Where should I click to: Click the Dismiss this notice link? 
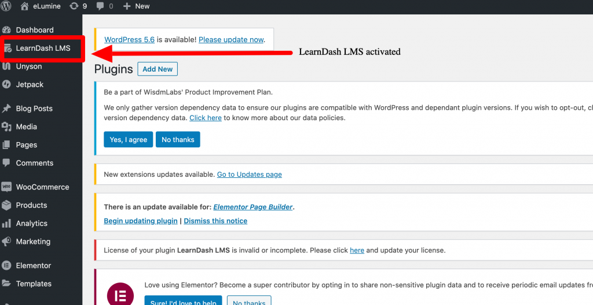[215, 221]
